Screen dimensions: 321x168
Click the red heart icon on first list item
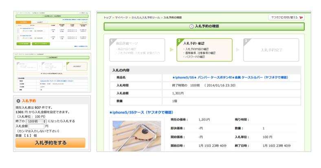click(21, 28)
